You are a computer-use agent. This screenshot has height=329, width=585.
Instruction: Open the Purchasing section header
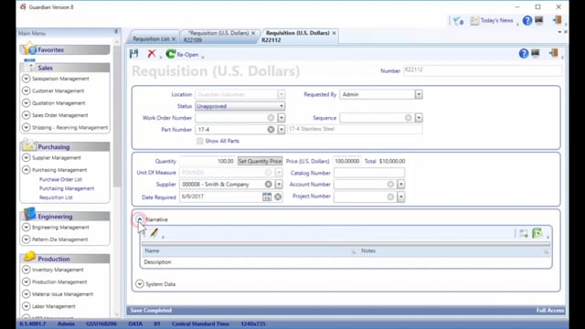pos(65,147)
